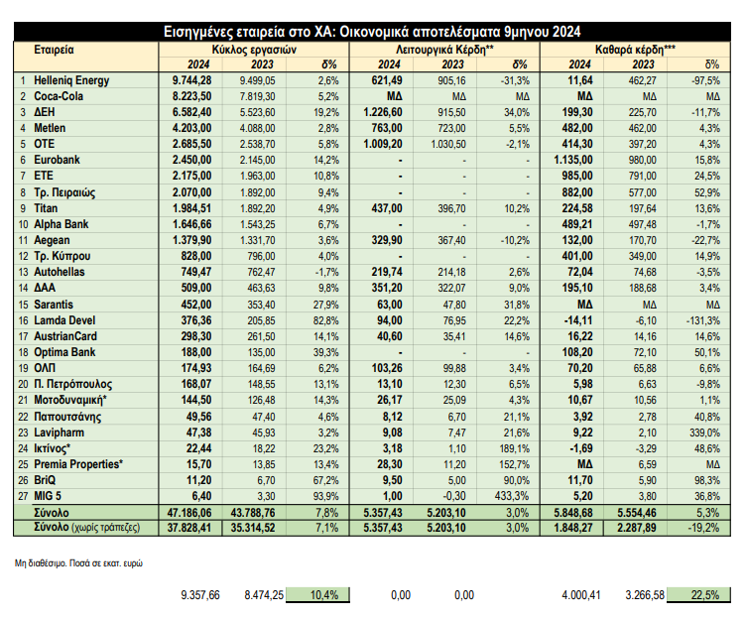Image resolution: width=746 pixels, height=619 pixels.
Task: Click the green cell '10,4%'
Action: point(317,595)
